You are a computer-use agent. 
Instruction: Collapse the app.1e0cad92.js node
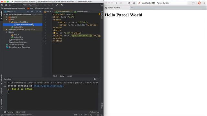point(9,22)
